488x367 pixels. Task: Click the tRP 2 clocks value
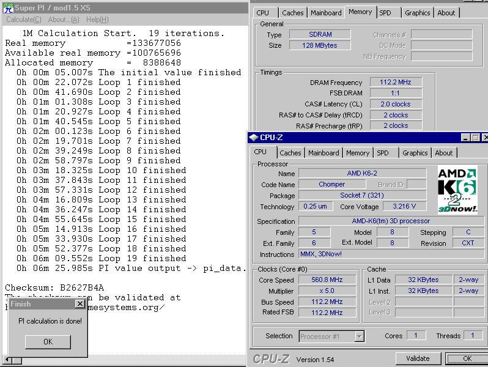click(x=396, y=125)
